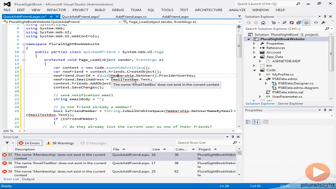Select MyProfile.cs in Solution Explorer

click(x=283, y=75)
